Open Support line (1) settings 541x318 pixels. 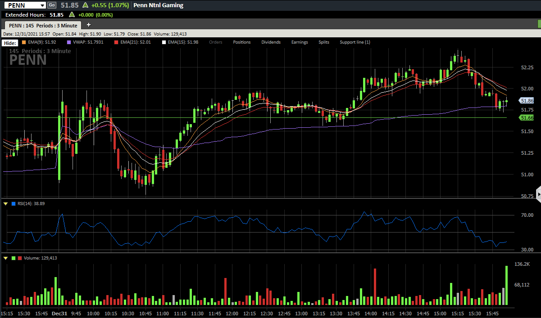355,42
